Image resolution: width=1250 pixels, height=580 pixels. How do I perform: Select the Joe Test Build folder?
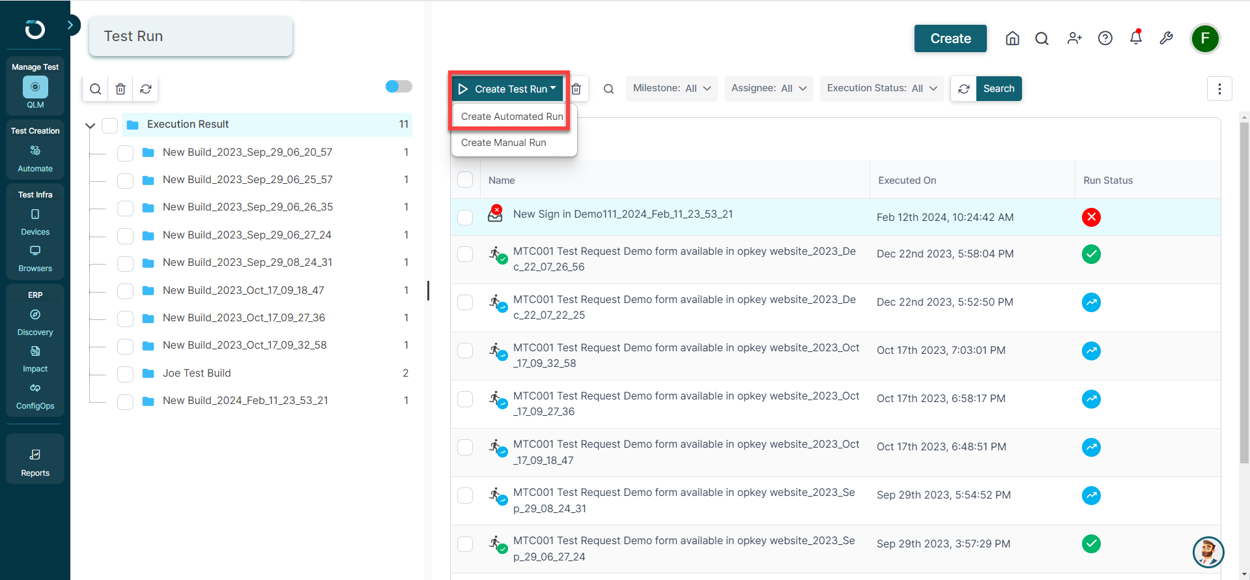coord(197,373)
